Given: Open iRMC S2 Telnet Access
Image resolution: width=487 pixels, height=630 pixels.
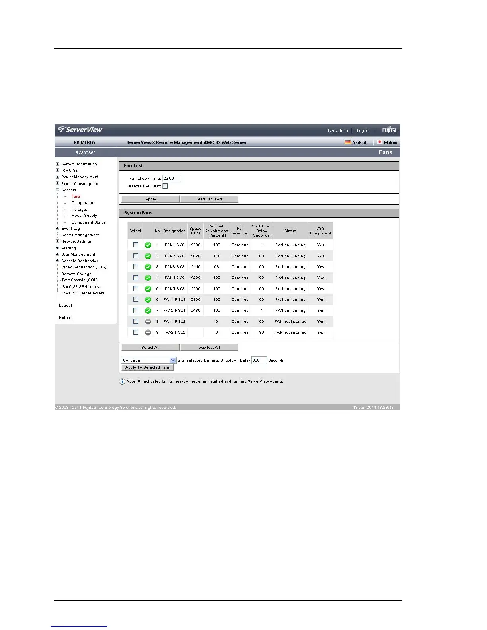Looking at the screenshot, I should (x=83, y=293).
